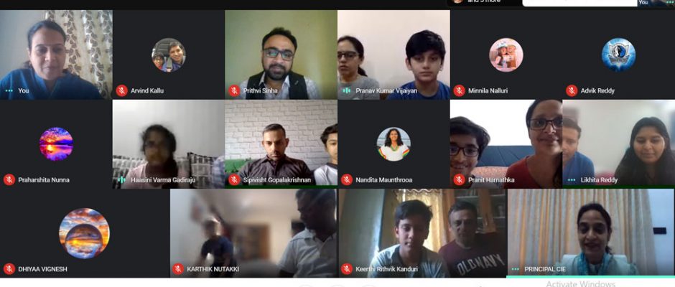
Task: Click KARTHIK NUTAKKI's muted mic icon
Action: (178, 269)
